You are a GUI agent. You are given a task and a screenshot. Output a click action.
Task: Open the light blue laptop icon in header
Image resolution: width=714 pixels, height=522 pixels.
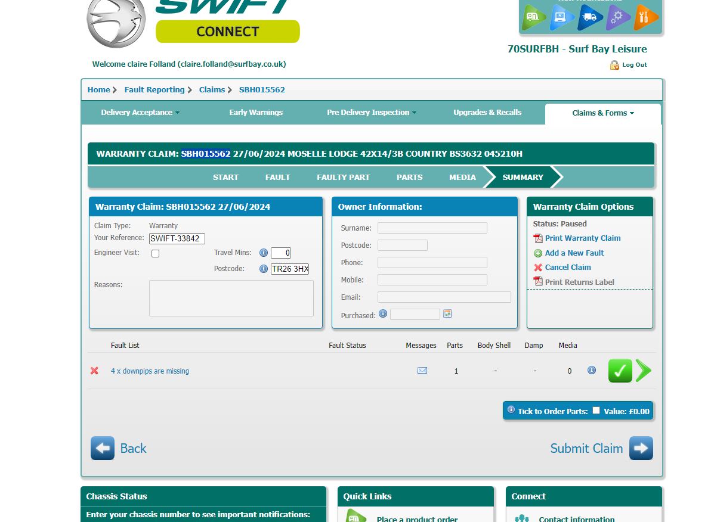coord(561,17)
